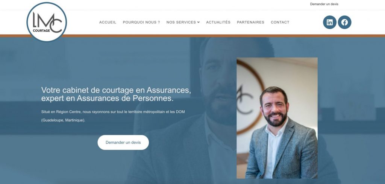Image resolution: width=385 pixels, height=184 pixels.
Task: Expand the Nos Services chevron arrow
Action: [x=199, y=22]
